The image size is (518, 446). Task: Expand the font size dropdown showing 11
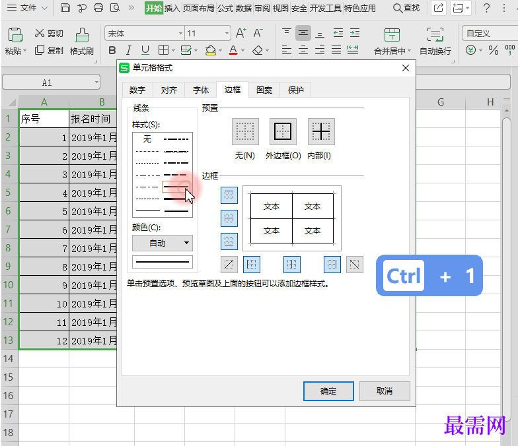click(226, 33)
